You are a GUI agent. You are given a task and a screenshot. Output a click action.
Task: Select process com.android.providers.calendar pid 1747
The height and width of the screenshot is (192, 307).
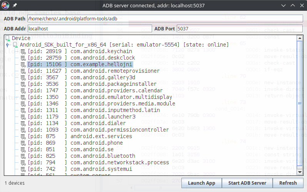(x=95, y=91)
